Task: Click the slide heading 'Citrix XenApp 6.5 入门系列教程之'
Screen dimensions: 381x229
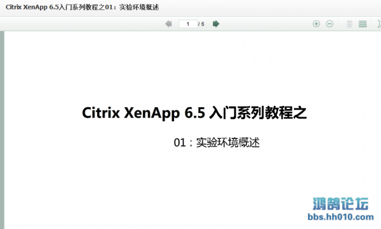Action: (194, 113)
